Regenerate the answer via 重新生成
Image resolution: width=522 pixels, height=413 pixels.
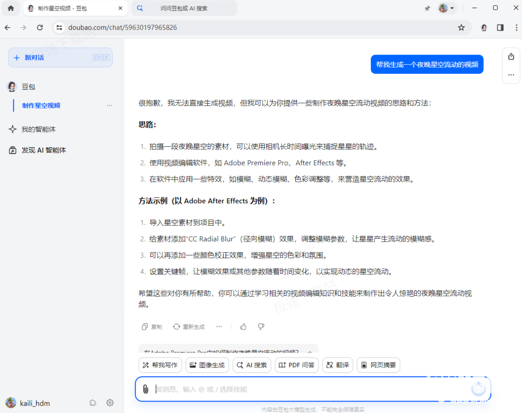tap(189, 327)
